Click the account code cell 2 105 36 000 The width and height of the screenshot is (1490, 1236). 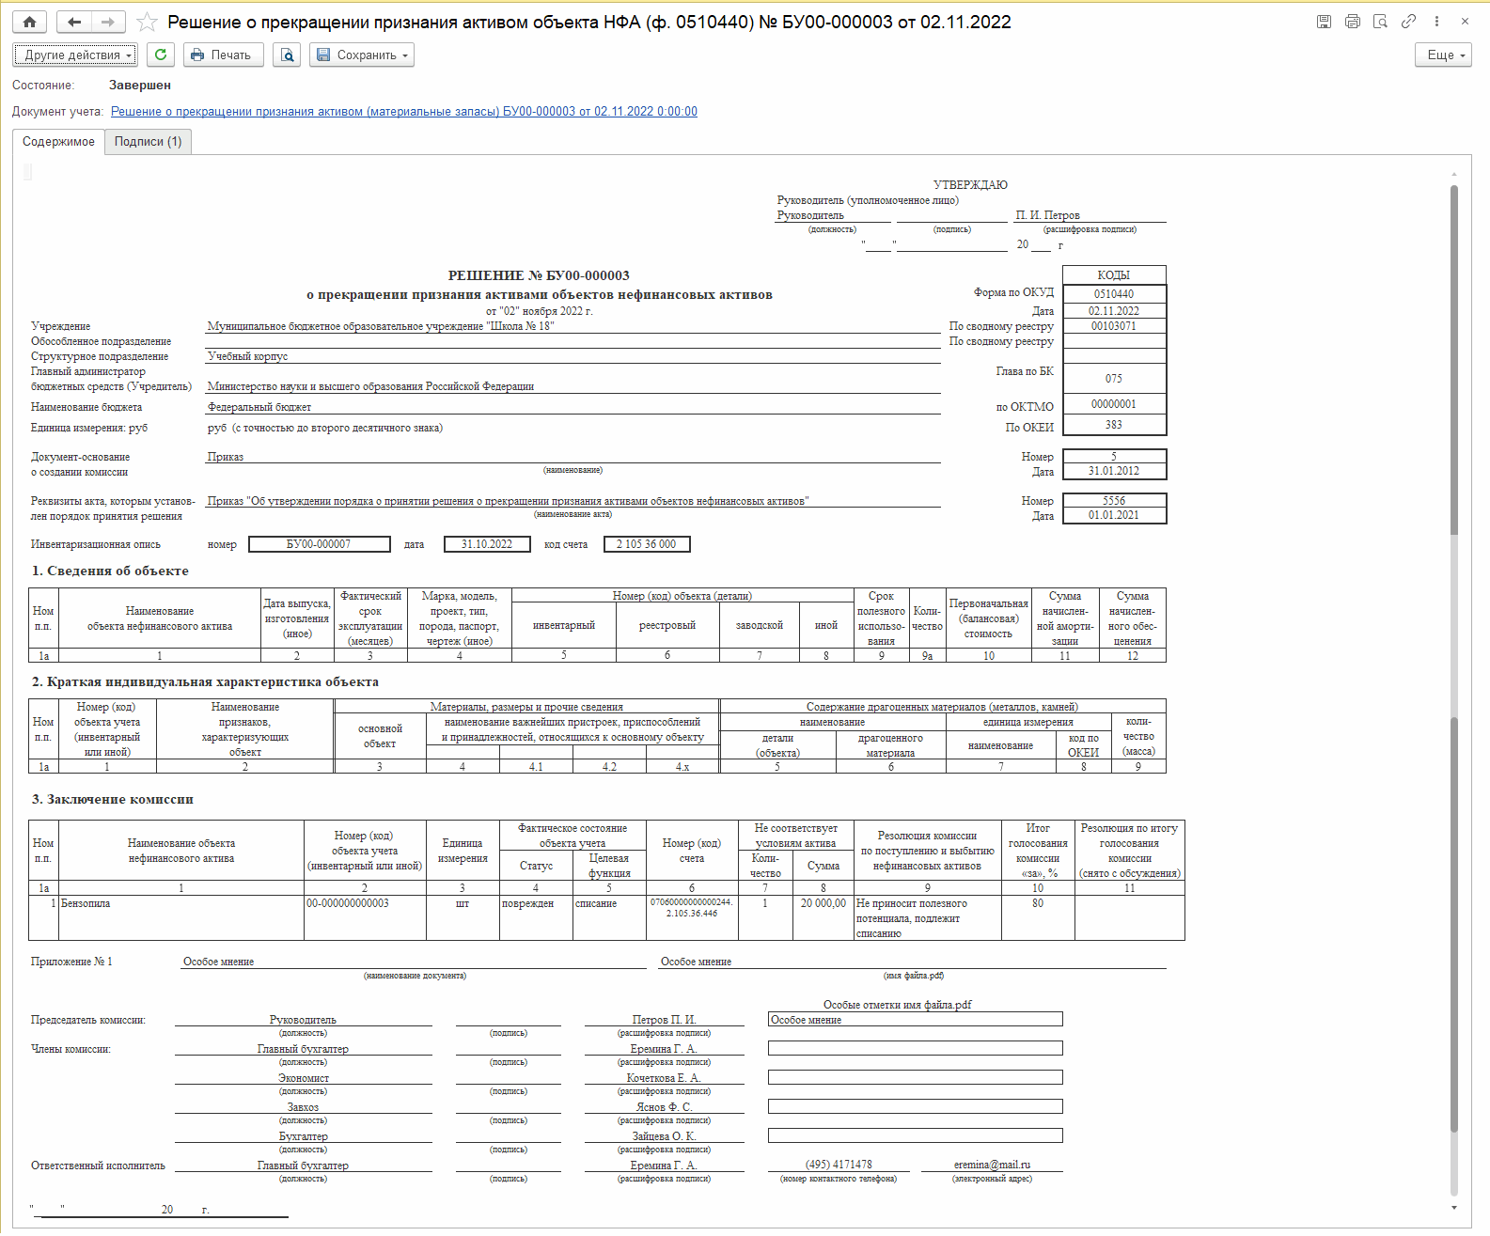[x=646, y=544]
